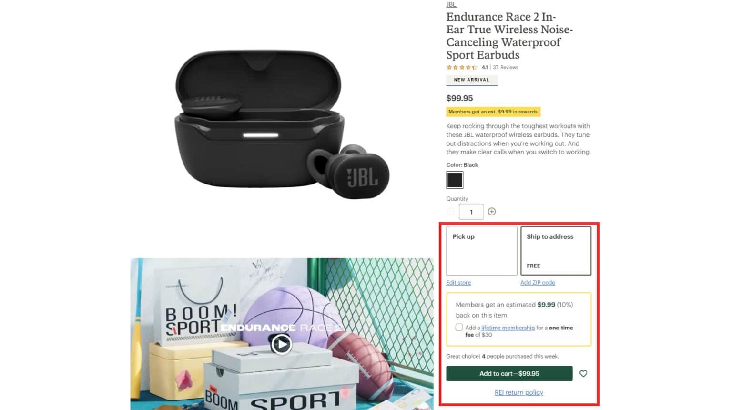Image resolution: width=732 pixels, height=410 pixels.
Task: Open the REI return policy link
Action: (519, 392)
